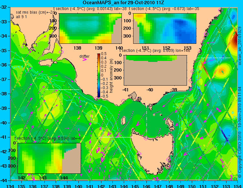Image resolution: width=243 pixels, height=188 pixels.
Task: Click Flinders Island near 148E, 40S
Action: tap(170, 123)
